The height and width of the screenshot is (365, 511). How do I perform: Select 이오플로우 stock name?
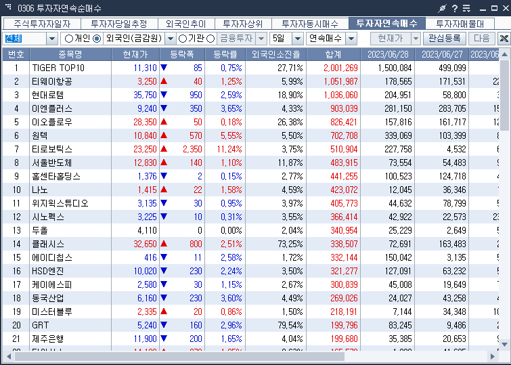(52, 123)
